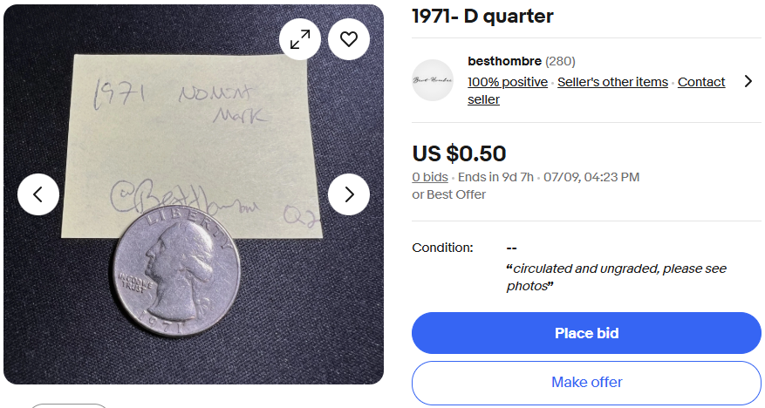This screenshot has width=765, height=408.
Task: Browse Seller's other items link
Action: tap(612, 82)
